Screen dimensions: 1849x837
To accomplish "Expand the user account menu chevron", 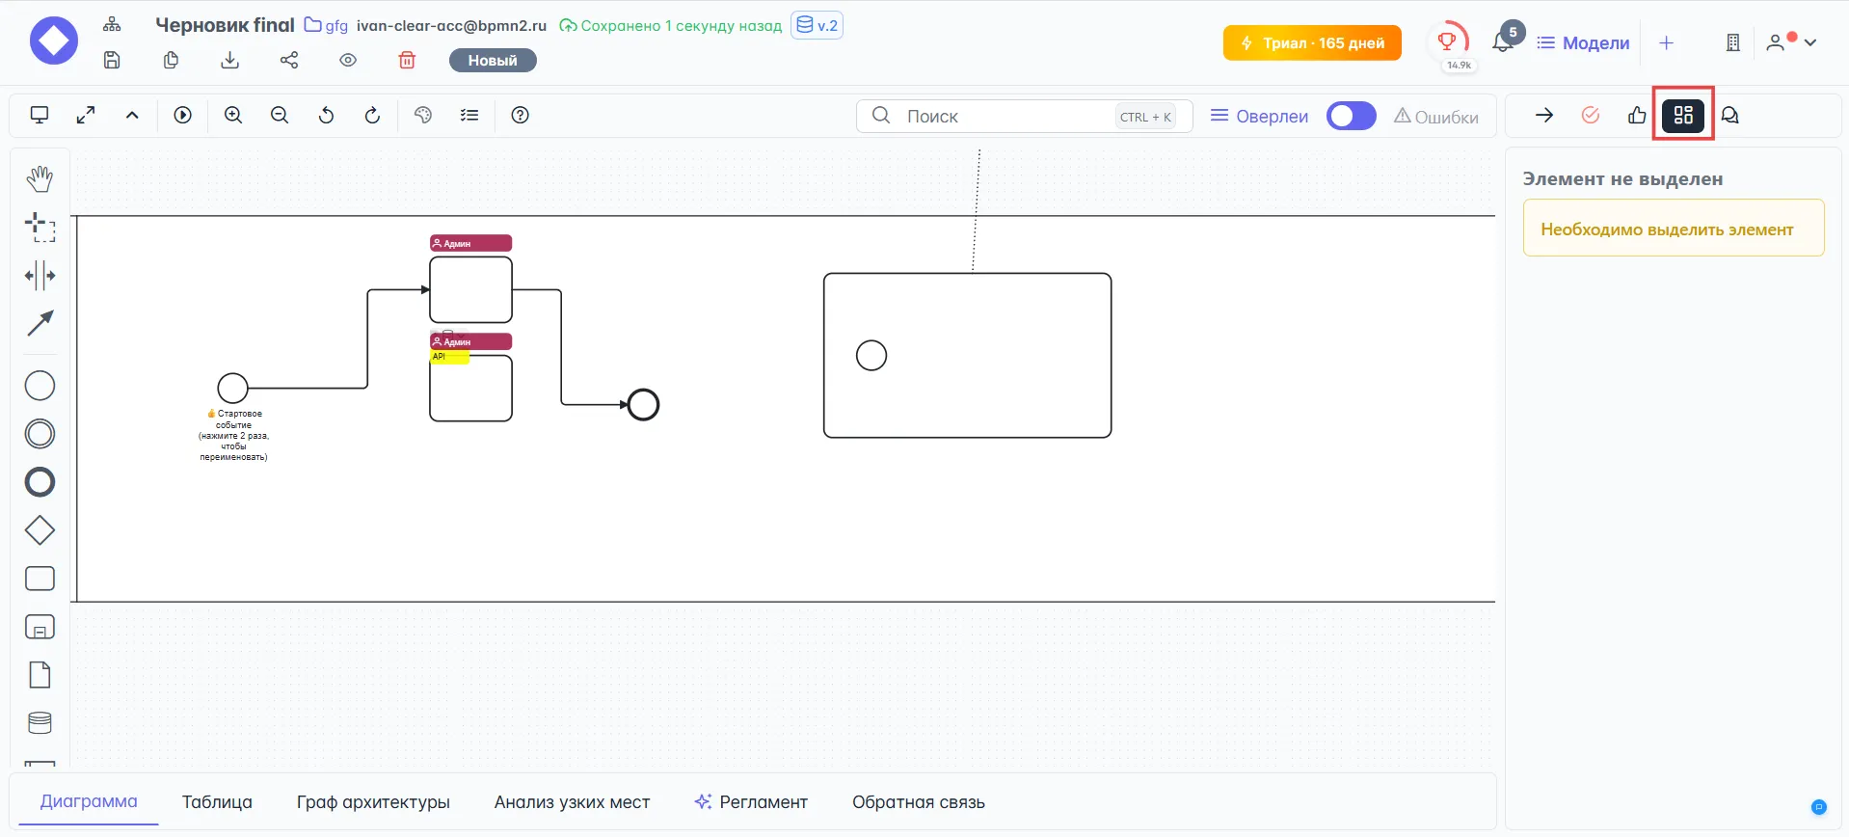I will tap(1810, 42).
